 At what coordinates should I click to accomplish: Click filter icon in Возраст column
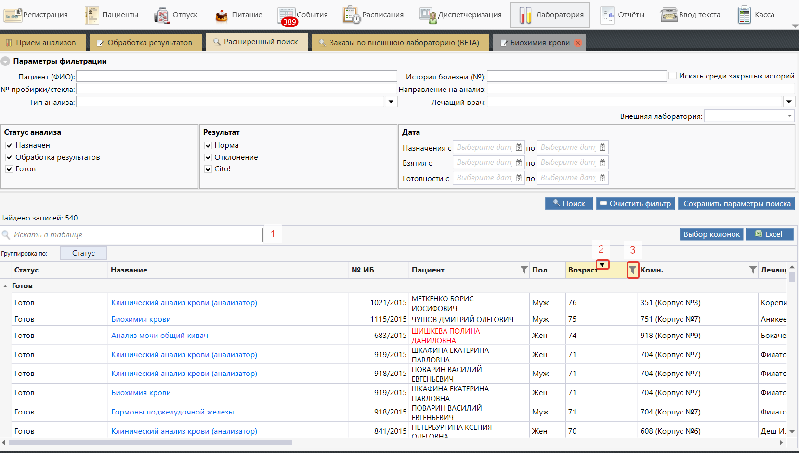pyautogui.click(x=632, y=271)
